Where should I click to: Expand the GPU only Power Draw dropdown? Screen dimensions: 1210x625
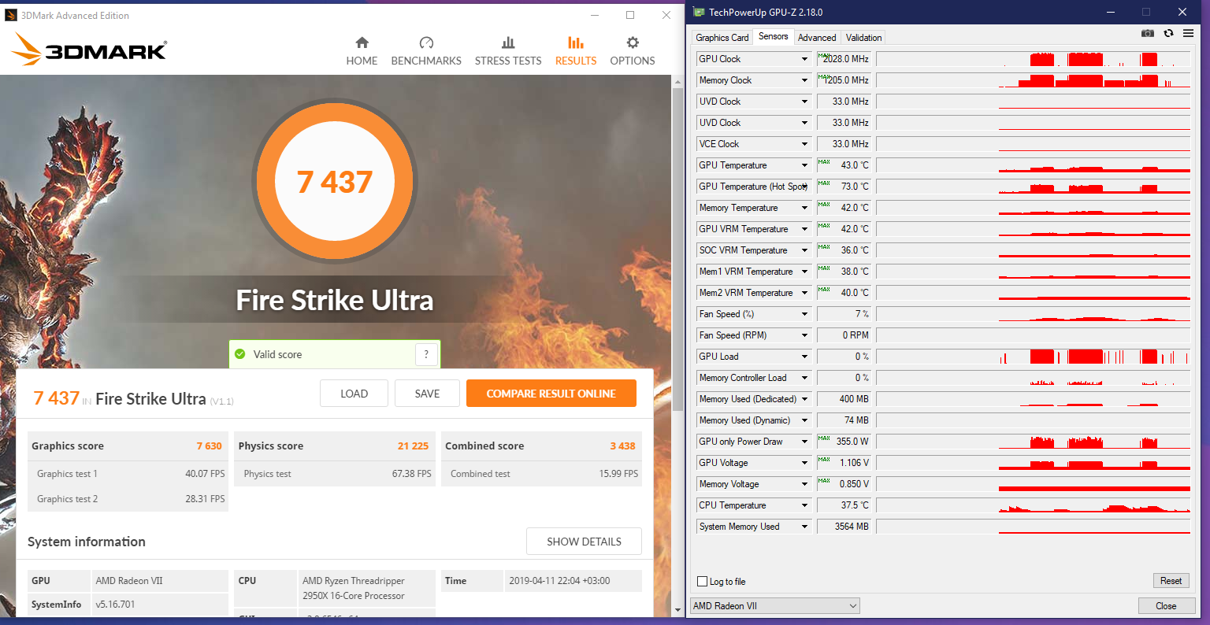(x=804, y=442)
